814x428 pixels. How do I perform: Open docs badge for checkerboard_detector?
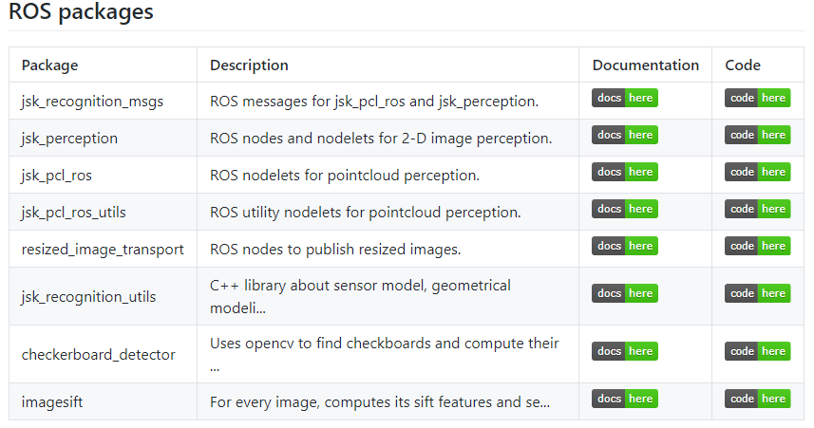[x=625, y=351]
